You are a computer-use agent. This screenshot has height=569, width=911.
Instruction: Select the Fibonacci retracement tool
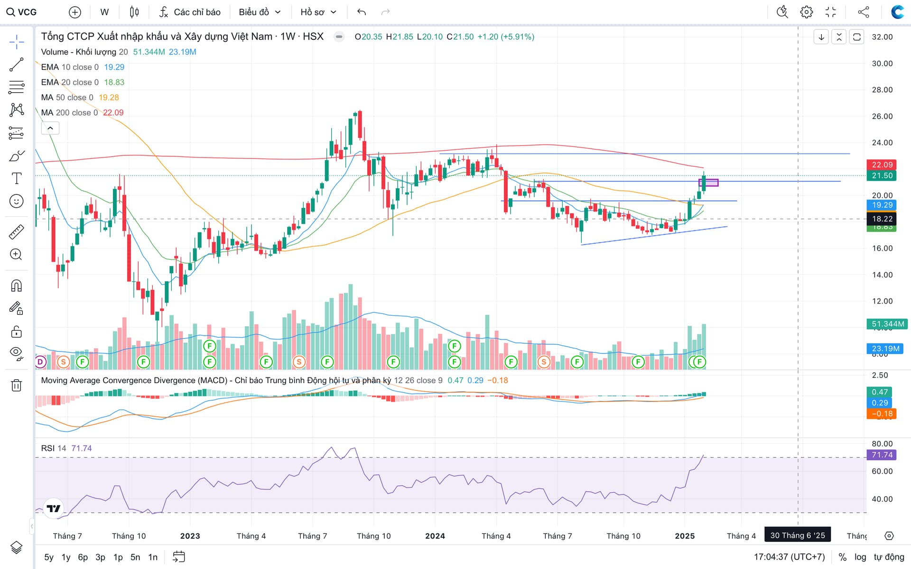pyautogui.click(x=17, y=87)
